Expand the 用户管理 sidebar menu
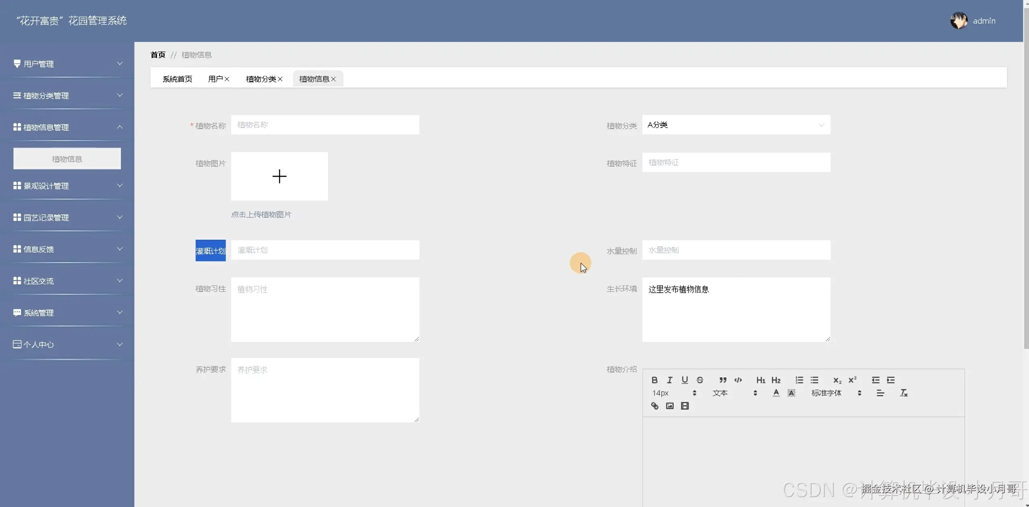Viewport: 1029px width, 507px height. point(67,64)
